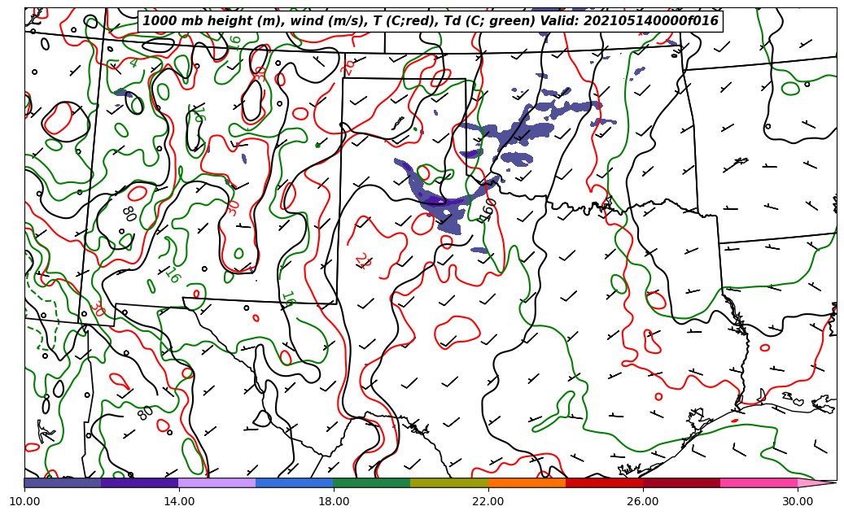Click the colorbar tick label 26.00
This screenshot has width=844, height=515.
pos(643,501)
